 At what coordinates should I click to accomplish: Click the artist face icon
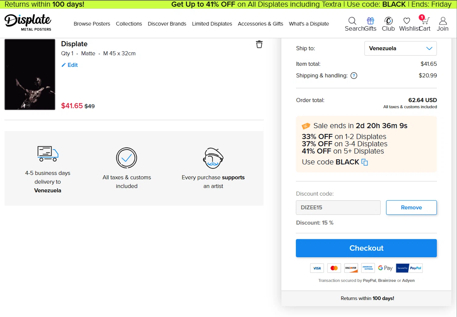tap(213, 158)
